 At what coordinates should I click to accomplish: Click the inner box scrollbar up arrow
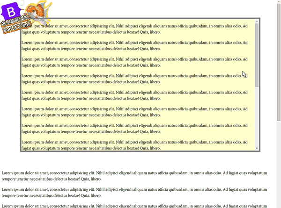[x=257, y=22]
